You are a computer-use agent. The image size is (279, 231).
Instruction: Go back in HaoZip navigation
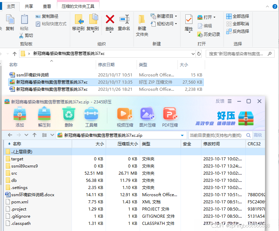pos(10,135)
